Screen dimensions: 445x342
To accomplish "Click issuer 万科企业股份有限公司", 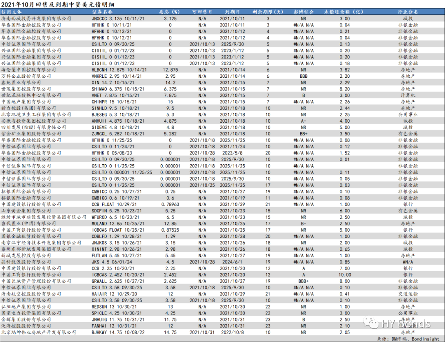I will [26, 76].
